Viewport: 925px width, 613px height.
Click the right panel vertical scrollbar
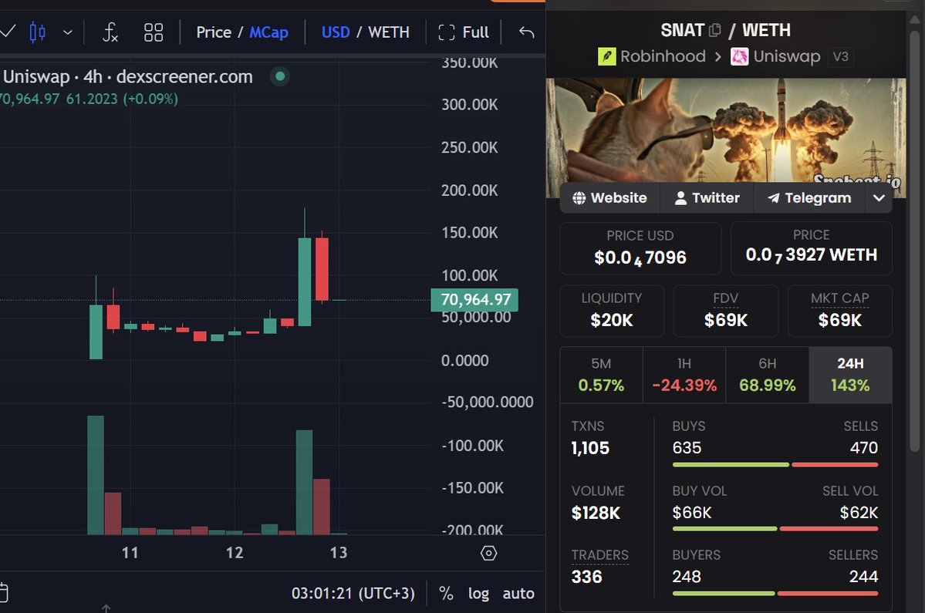914,241
